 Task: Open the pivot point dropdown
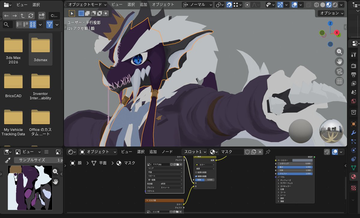[x=220, y=5]
